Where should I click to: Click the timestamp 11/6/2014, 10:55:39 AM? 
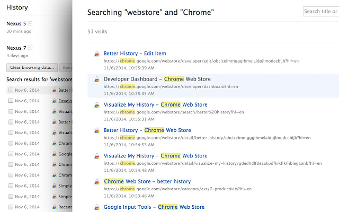pyautogui.click(x=129, y=68)
